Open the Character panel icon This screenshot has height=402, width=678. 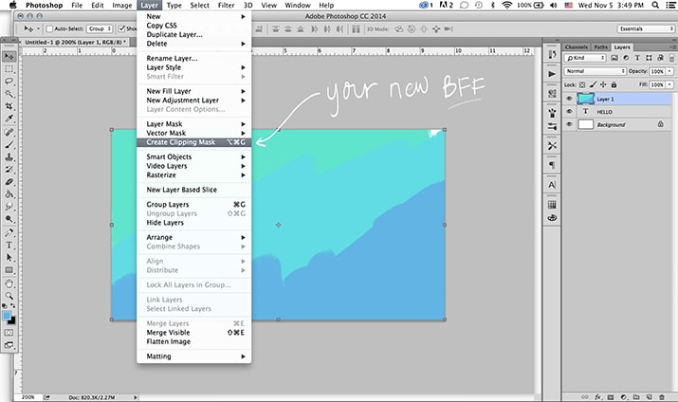(x=552, y=185)
